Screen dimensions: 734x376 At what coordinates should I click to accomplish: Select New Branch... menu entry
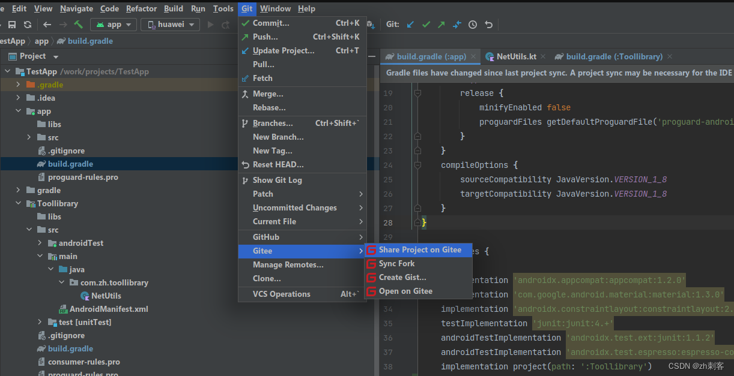tap(302, 137)
